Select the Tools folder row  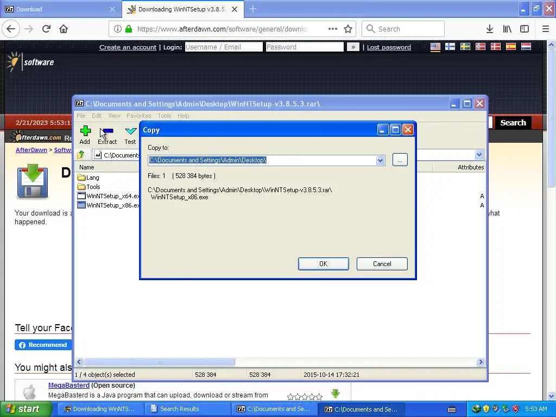tap(89, 187)
